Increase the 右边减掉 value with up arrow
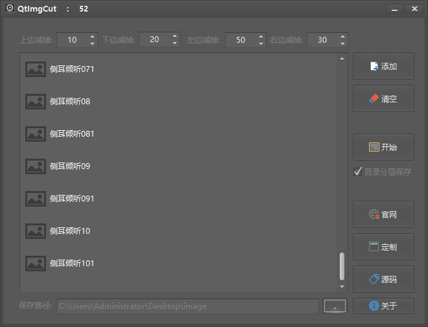 click(x=342, y=36)
